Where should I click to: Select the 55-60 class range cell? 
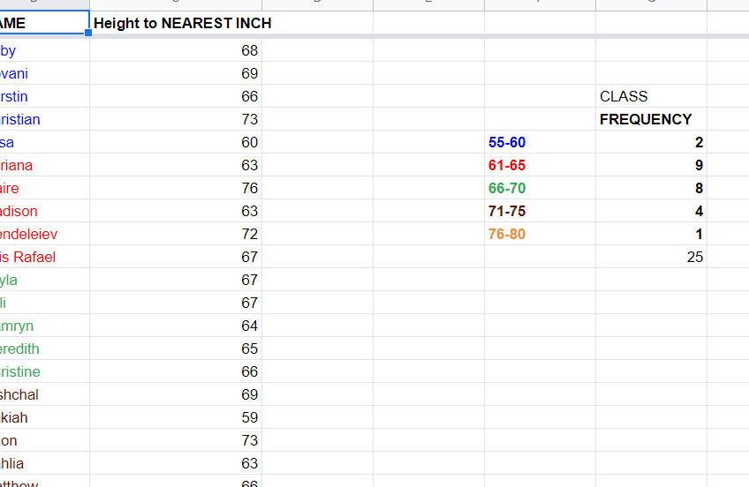541,142
